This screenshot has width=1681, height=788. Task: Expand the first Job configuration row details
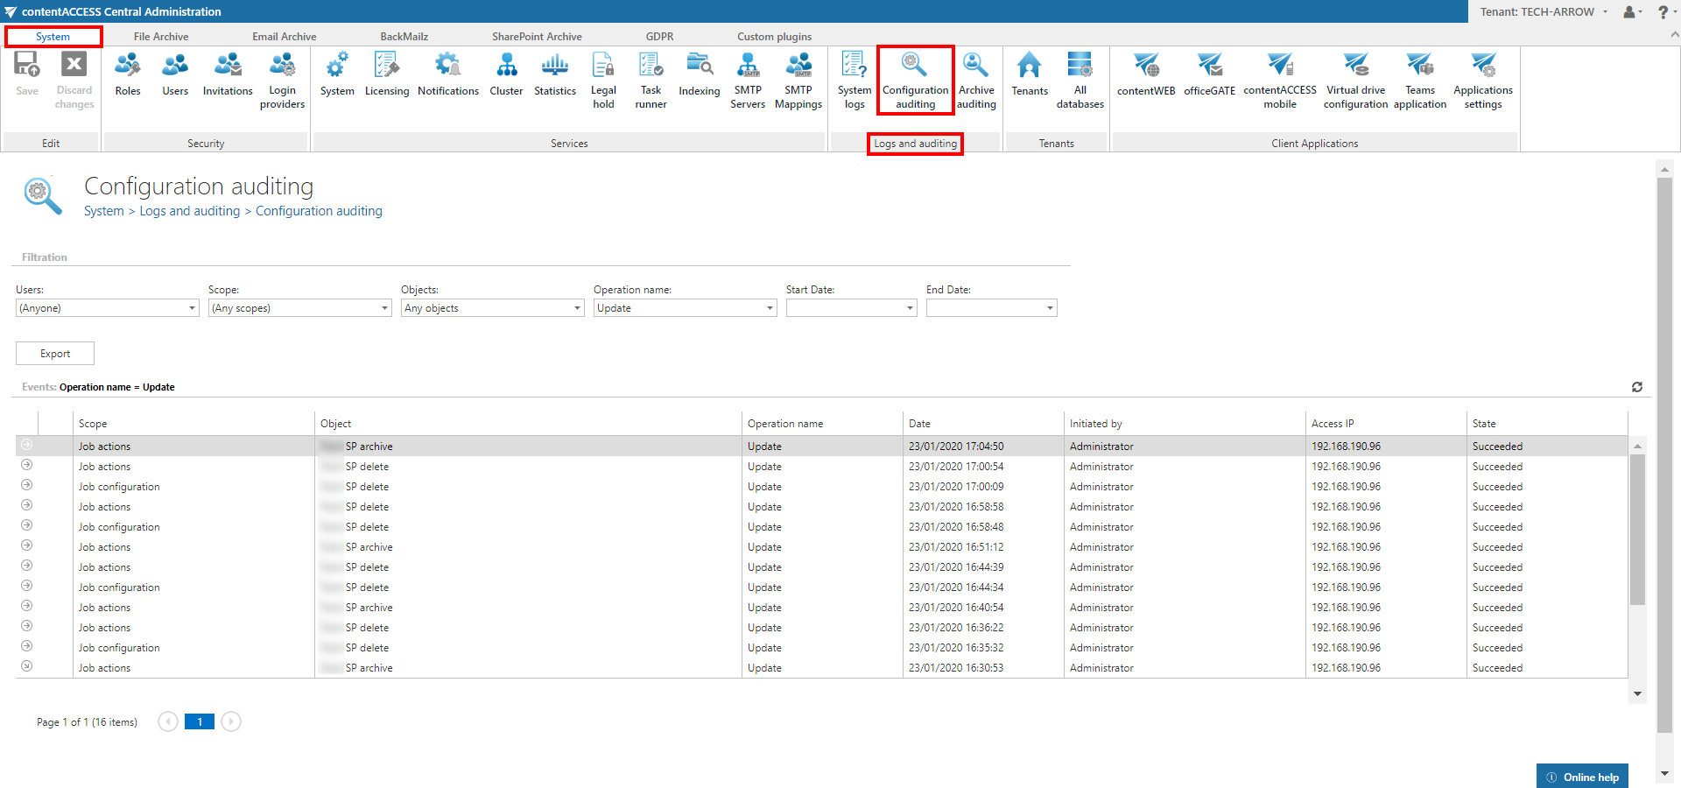click(x=27, y=486)
